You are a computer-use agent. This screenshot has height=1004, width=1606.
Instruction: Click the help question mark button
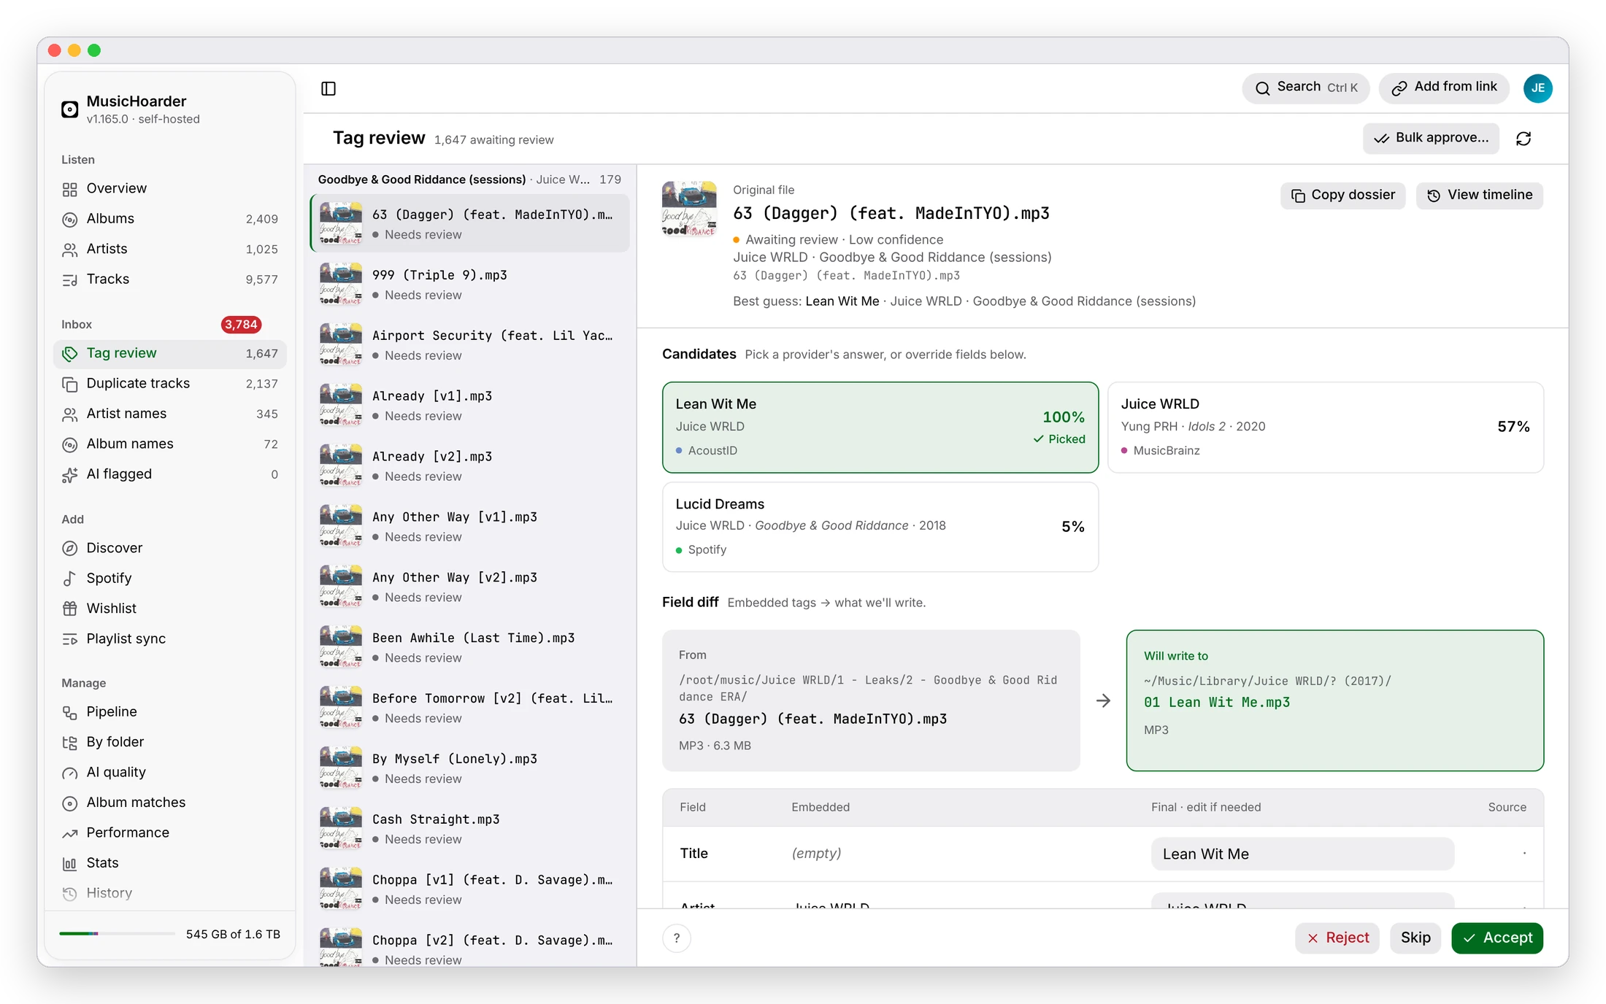coord(677,938)
